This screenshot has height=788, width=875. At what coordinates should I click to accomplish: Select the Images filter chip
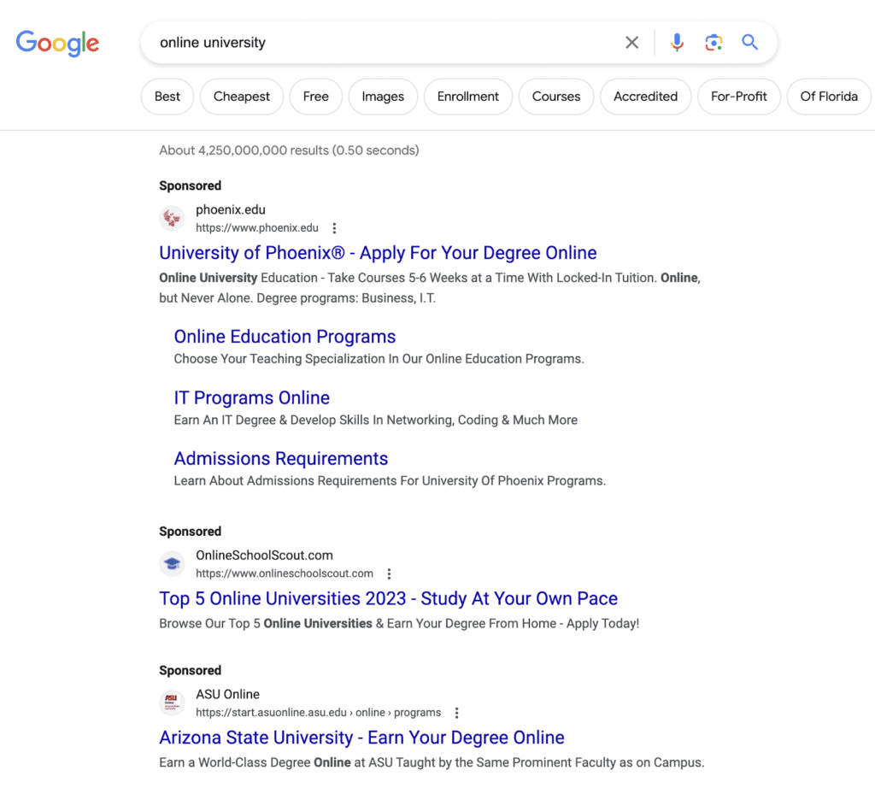(382, 97)
